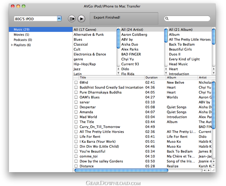Image resolution: width=226 pixels, height=186 pixels.
Task: Click artist list scroll up arrow
Action: point(166,69)
